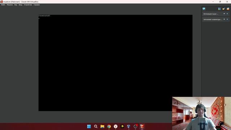Screen dimensions: 231x130
Task: Open the yellow splash app on taskbar
Action: pyautogui.click(x=122, y=126)
